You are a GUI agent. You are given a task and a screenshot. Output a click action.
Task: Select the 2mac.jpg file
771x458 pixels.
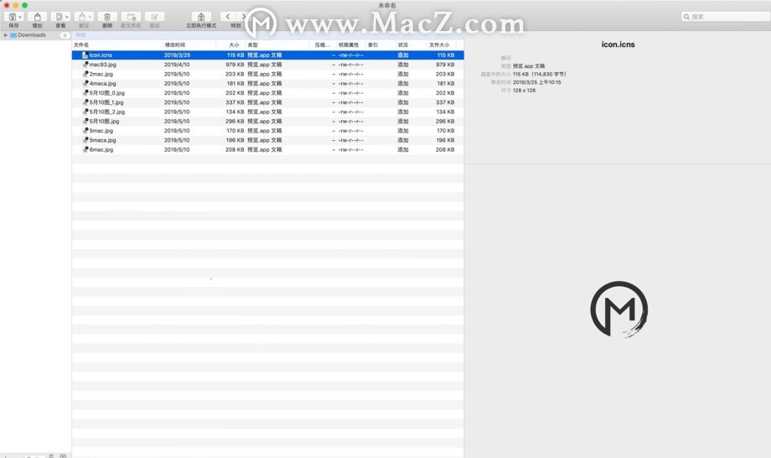pos(101,74)
